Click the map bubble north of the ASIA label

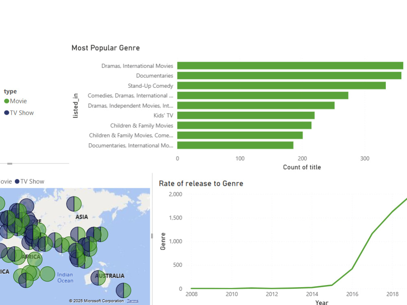point(74,204)
